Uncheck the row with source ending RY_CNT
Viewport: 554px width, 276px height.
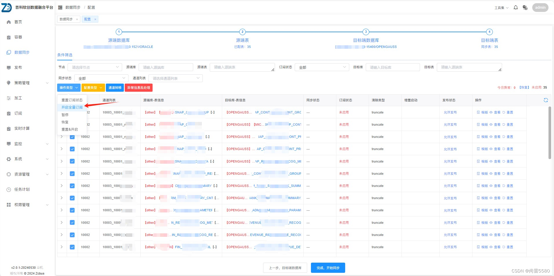pyautogui.click(x=72, y=198)
